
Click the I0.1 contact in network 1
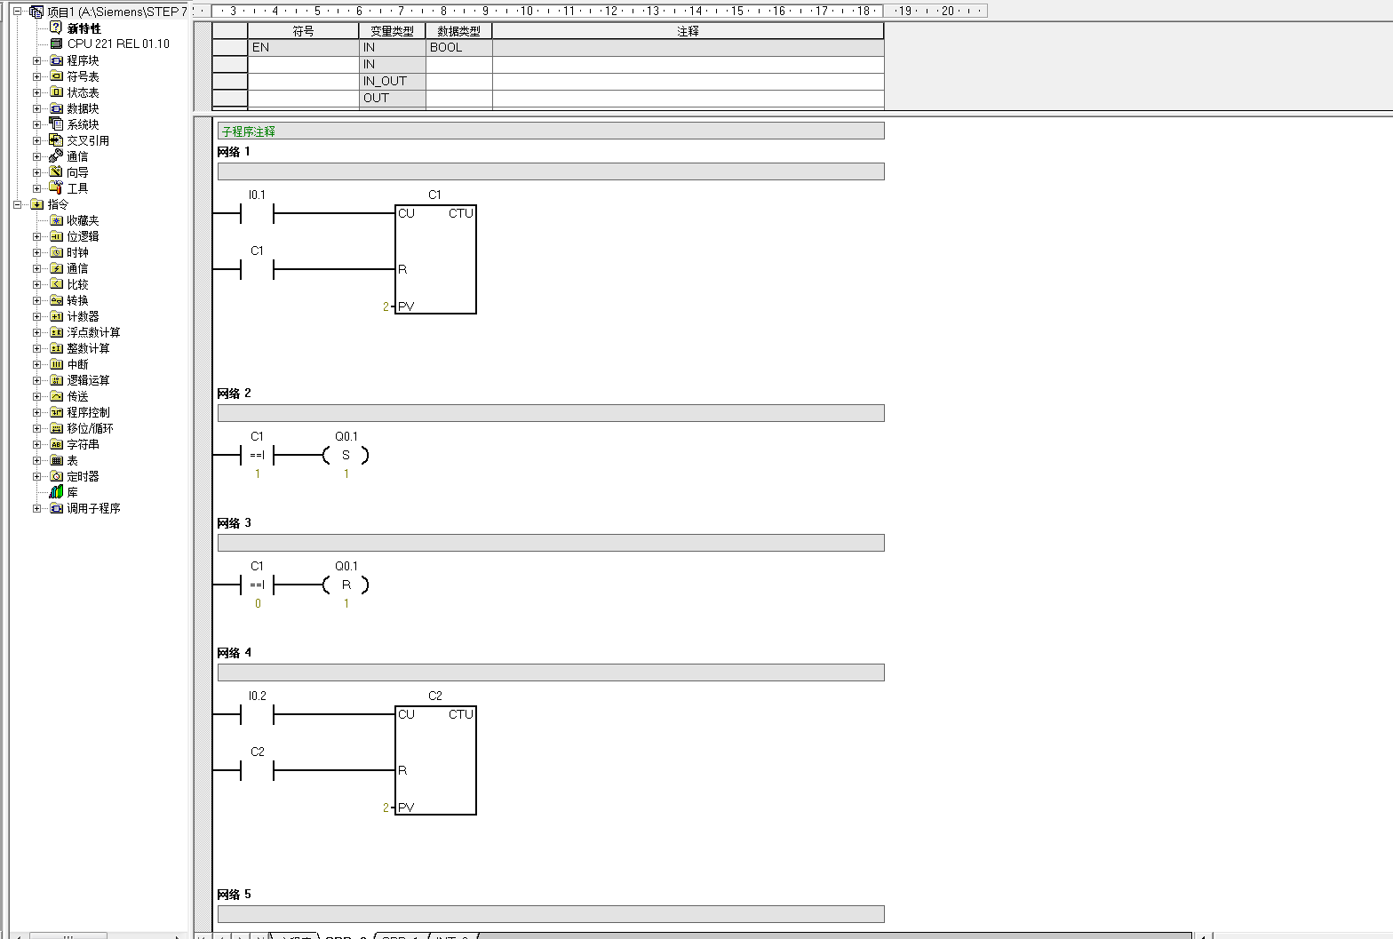click(257, 213)
